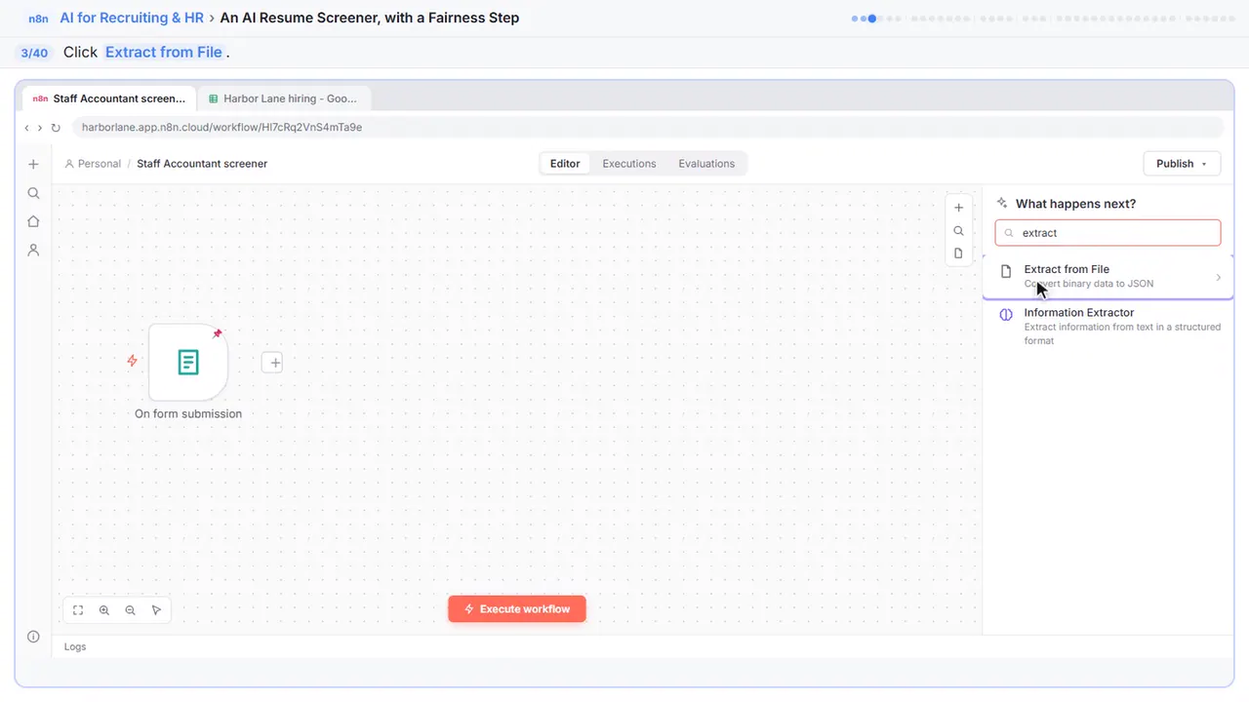Switch to the Executions tab
Image resolution: width=1249 pixels, height=702 pixels.
coord(628,164)
